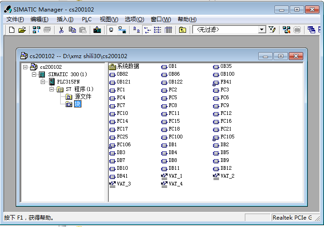Screen dimensions: 324x227
Task: Open Accessible Nodes toolbar icon
Action: click(36, 30)
